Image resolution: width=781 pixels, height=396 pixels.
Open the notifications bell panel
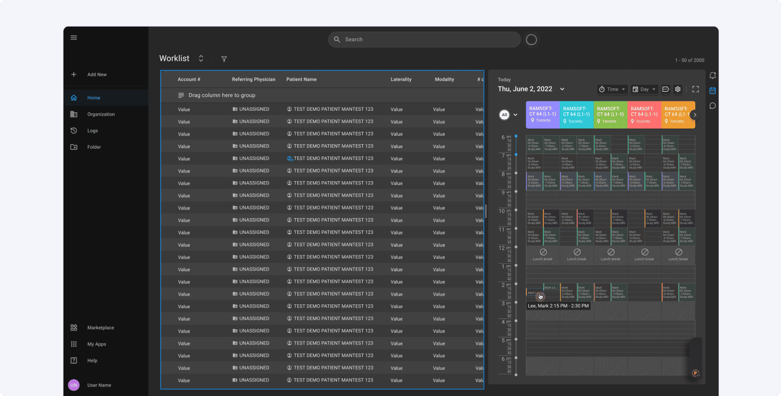tap(713, 75)
